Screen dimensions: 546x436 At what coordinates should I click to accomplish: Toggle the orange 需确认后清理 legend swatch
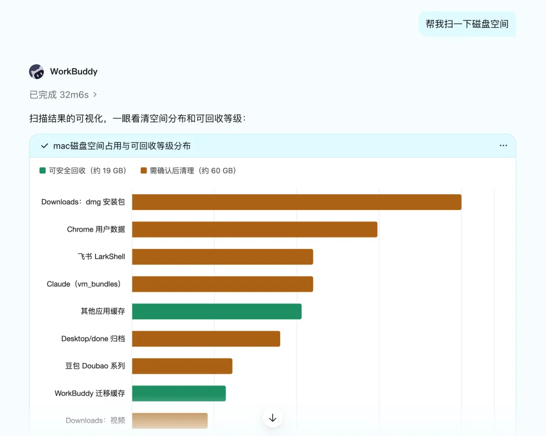coord(144,170)
